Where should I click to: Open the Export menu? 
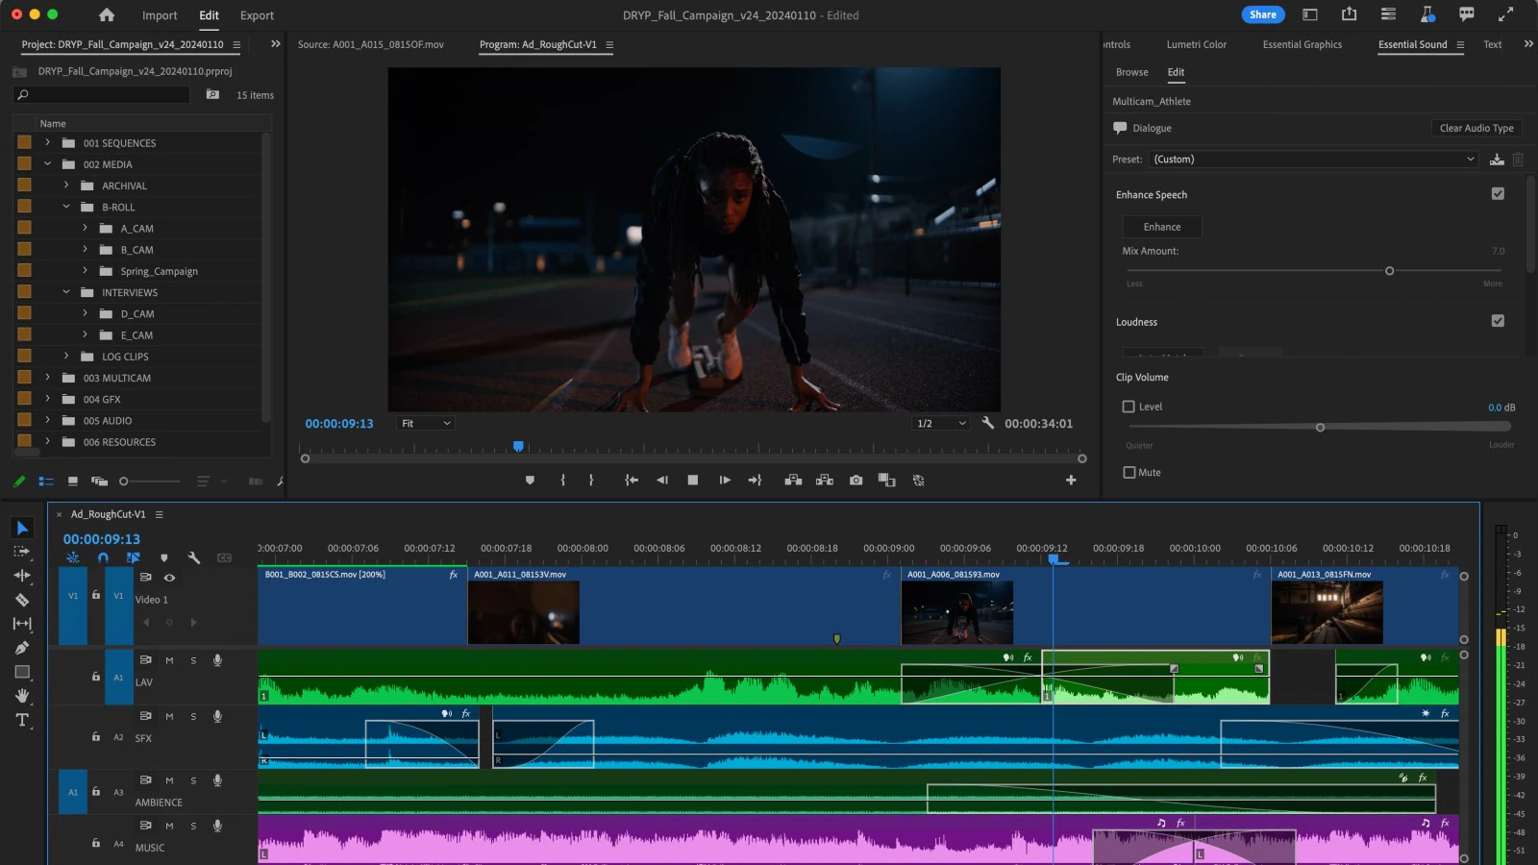(x=257, y=15)
